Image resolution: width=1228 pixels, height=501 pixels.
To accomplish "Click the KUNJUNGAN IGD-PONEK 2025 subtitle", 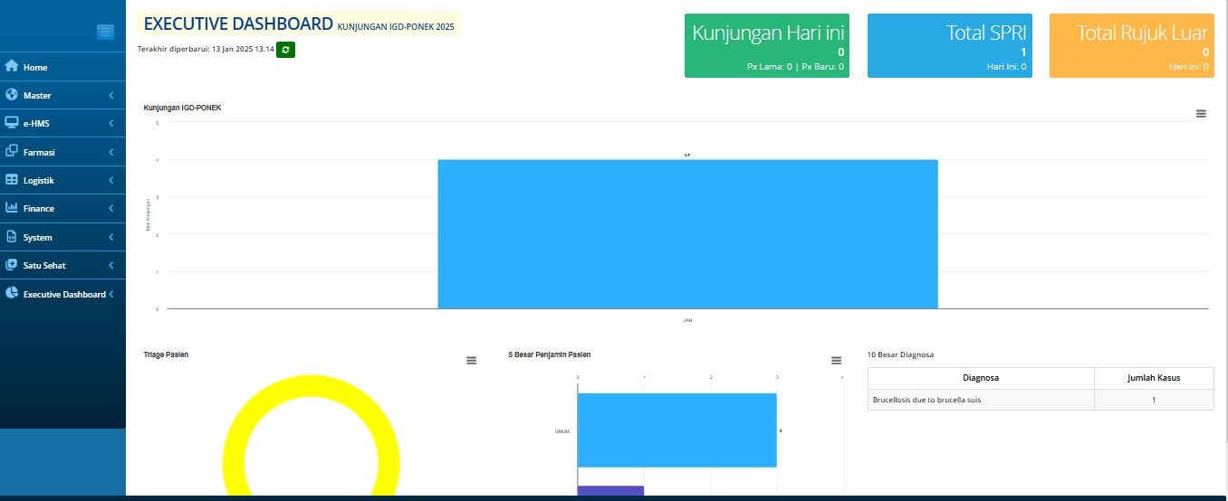I will [x=396, y=27].
